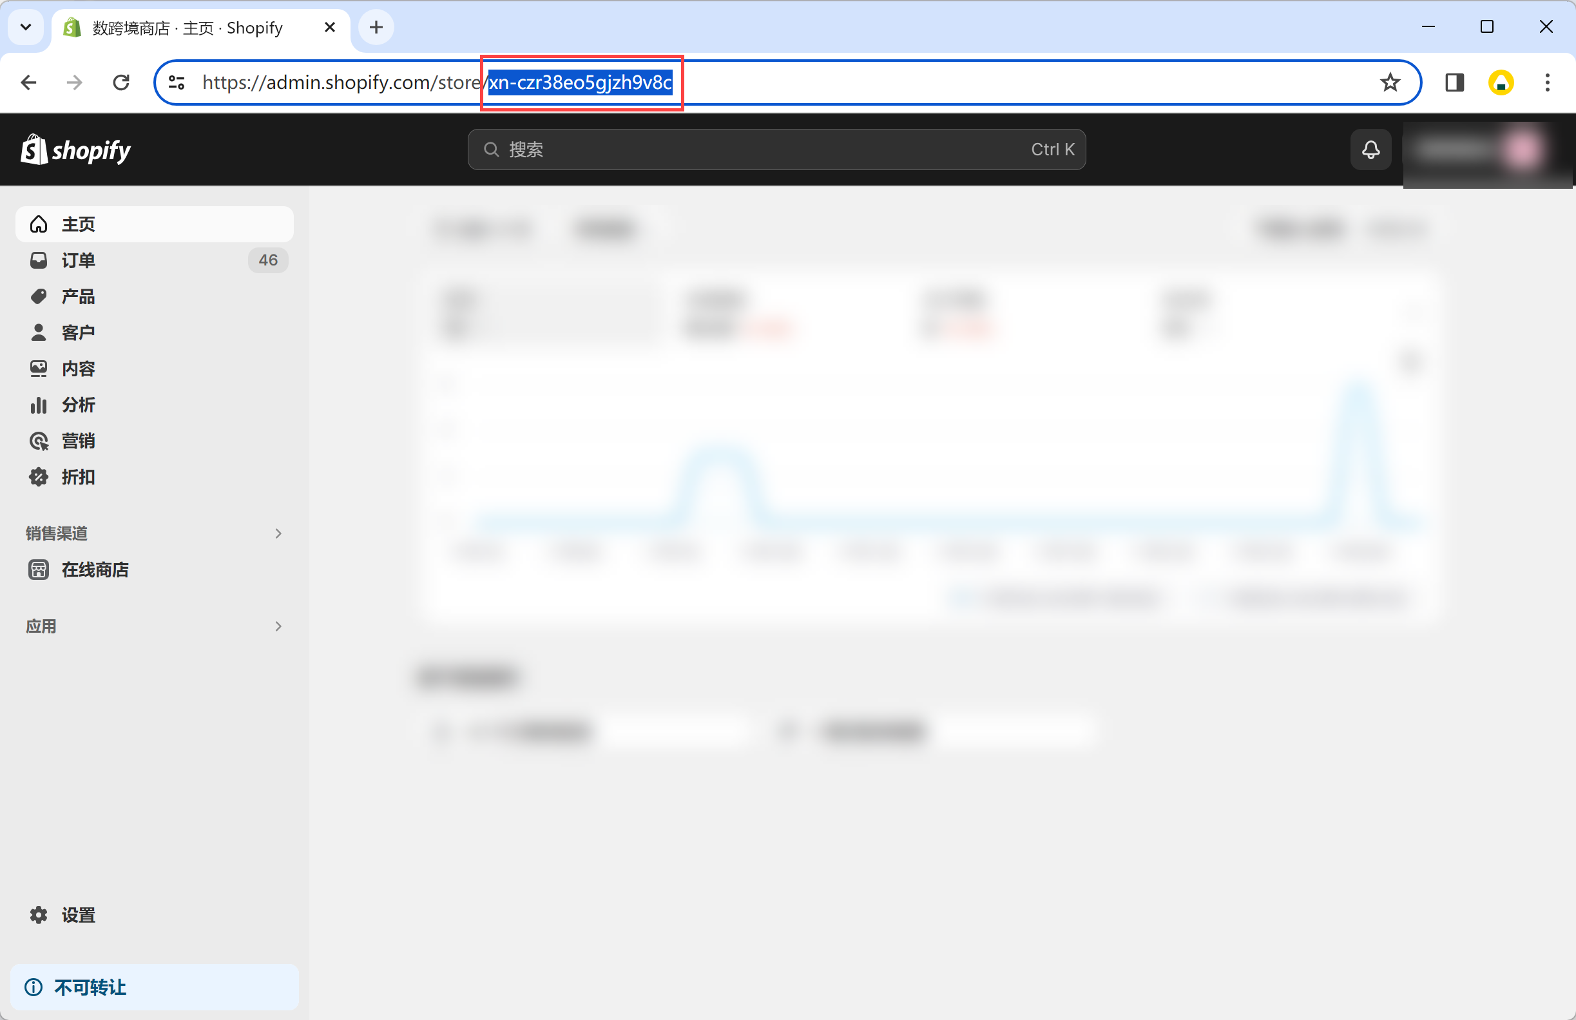Open the tab search dropdown arrow
Viewport: 1576px width, 1020px height.
(x=26, y=27)
